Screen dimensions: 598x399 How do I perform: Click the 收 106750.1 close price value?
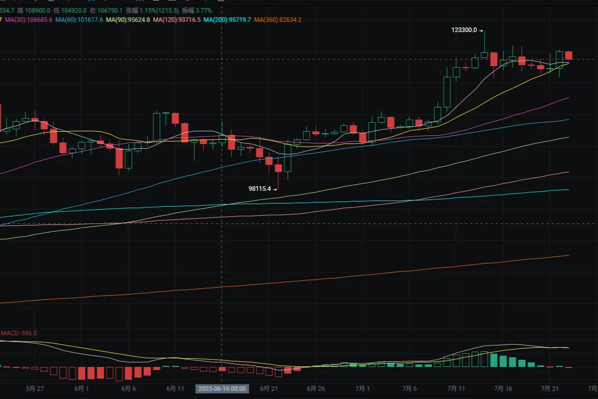click(106, 10)
